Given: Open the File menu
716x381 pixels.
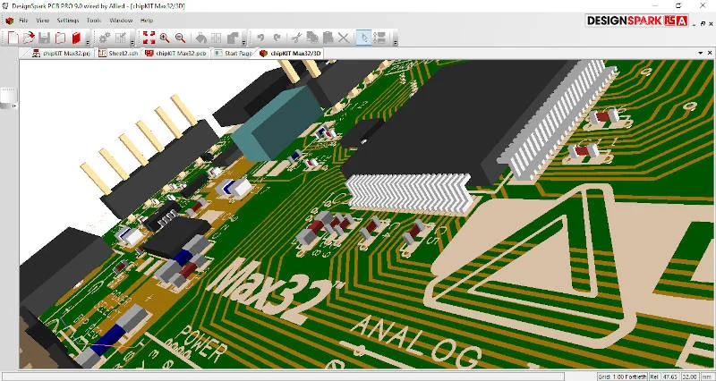Looking at the screenshot, I should tap(23, 21).
